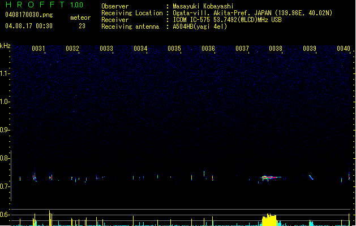Click the slanted echo trace near 0039

pyautogui.click(x=311, y=177)
